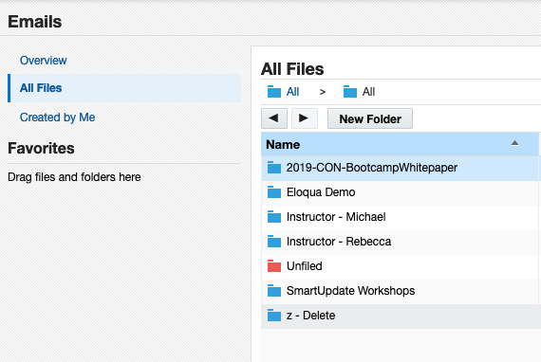Open Created by Me view

click(x=57, y=118)
